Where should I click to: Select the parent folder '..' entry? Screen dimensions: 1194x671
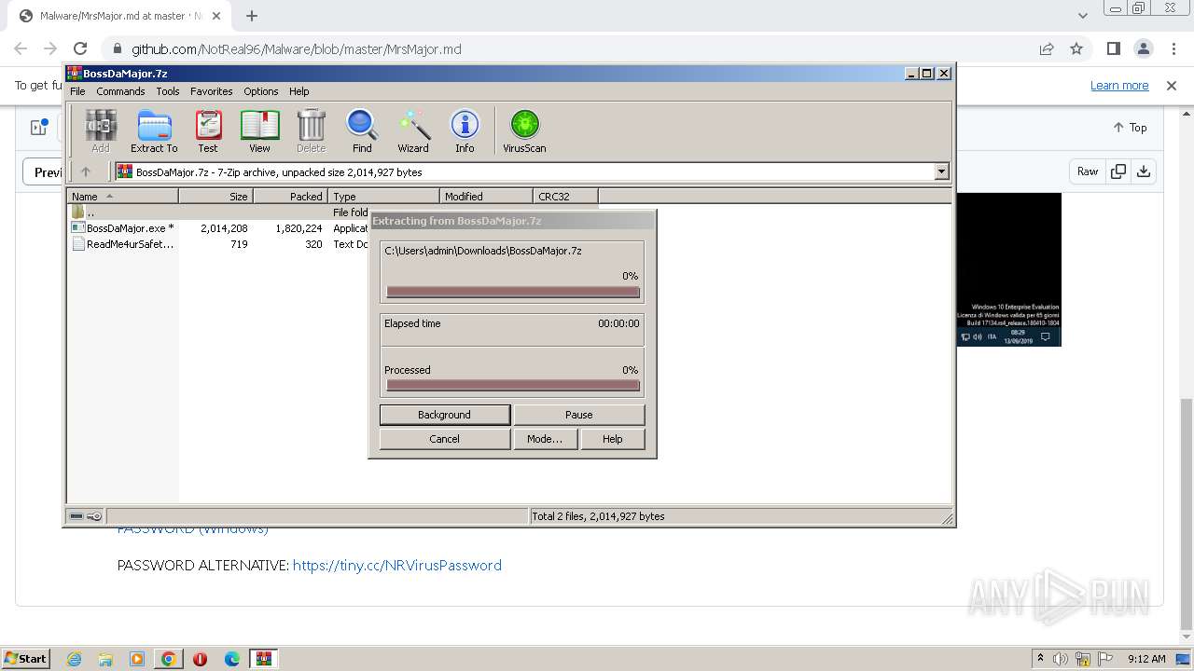coord(219,212)
